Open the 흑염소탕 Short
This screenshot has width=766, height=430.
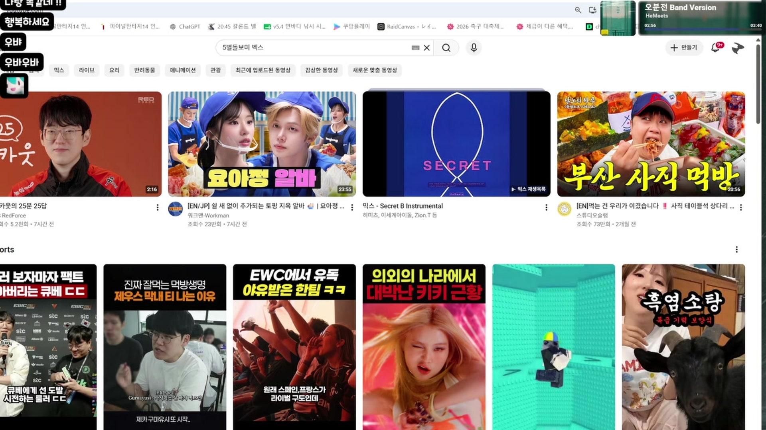(683, 347)
